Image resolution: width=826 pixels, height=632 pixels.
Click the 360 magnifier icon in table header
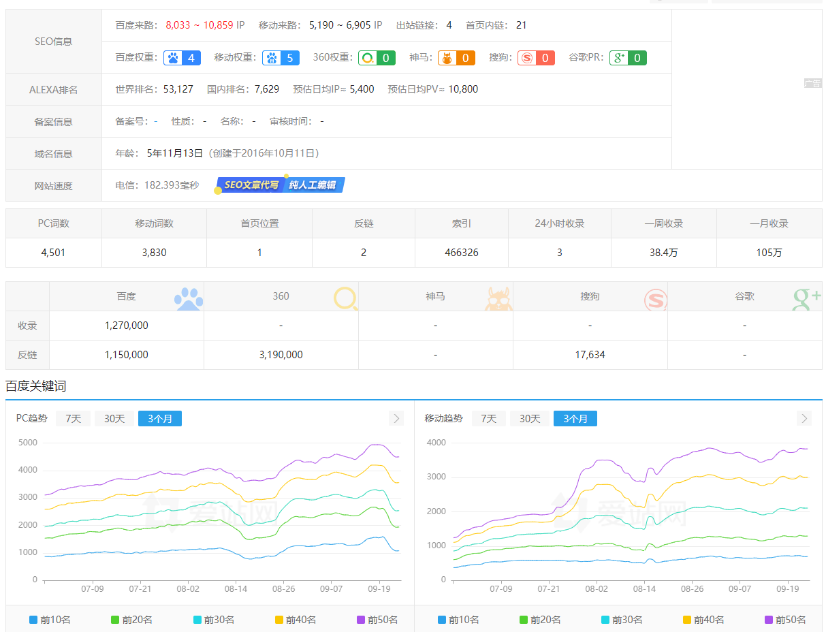pos(345,298)
